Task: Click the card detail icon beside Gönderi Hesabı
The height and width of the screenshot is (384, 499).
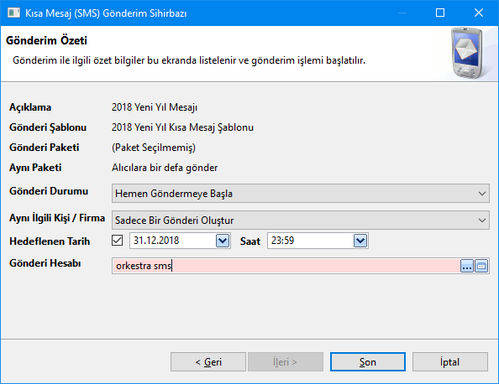Action: [481, 266]
